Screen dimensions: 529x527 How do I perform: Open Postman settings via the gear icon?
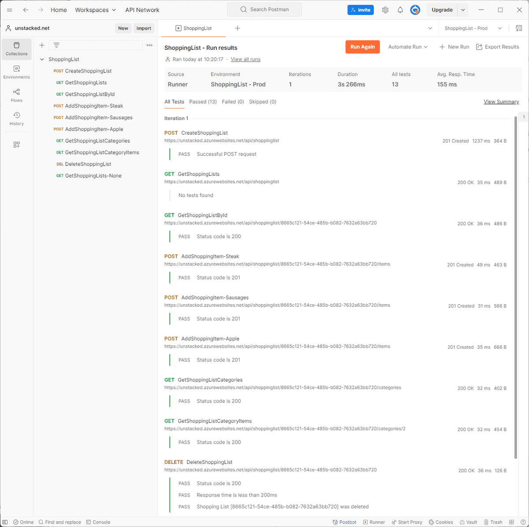pos(385,10)
